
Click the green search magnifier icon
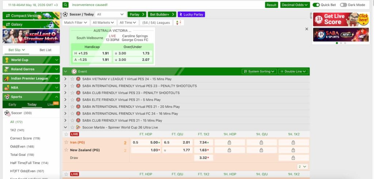(66, 5)
